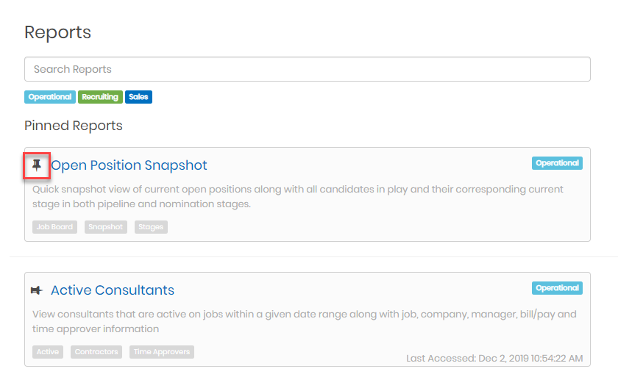Click the Pinned Reports heading
The image size is (618, 377).
click(74, 126)
